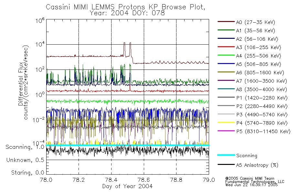This screenshot has height=194, width=307.
Task: Click the P4 (5740-7890 KeV) legend label
Action: [262, 123]
